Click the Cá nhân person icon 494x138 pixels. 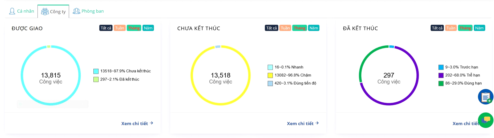tap(12, 11)
